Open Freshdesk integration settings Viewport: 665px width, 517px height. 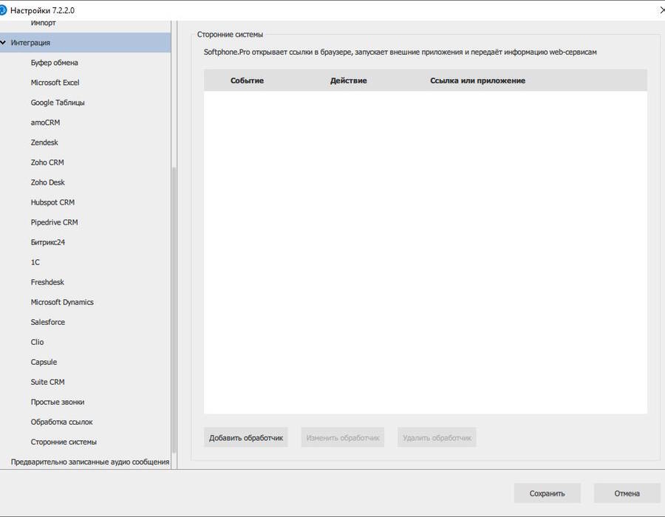coord(47,282)
